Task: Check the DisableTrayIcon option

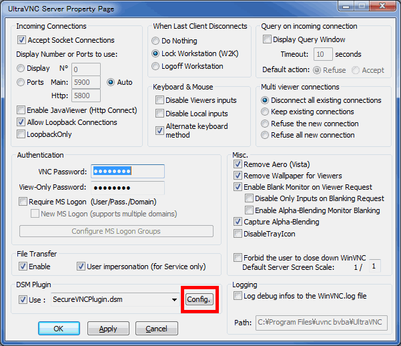Action: coord(238,234)
